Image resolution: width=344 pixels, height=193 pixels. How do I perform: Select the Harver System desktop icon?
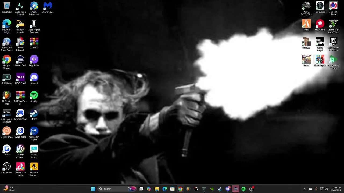(x=34, y=152)
